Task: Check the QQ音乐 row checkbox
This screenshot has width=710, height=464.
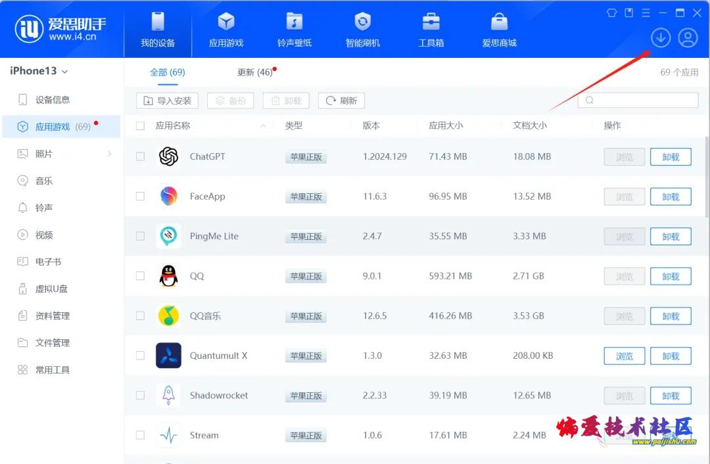Action: [141, 315]
